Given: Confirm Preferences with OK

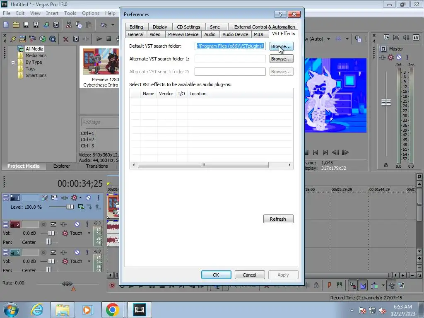Looking at the screenshot, I should click(216, 275).
